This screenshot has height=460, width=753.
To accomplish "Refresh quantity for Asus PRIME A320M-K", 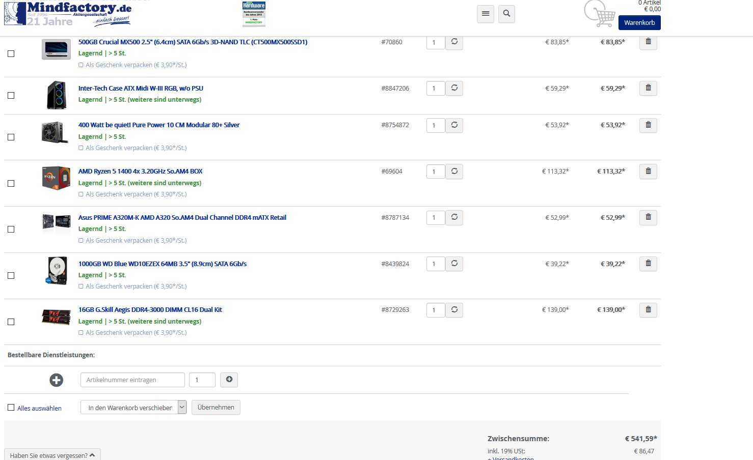I will [x=454, y=217].
